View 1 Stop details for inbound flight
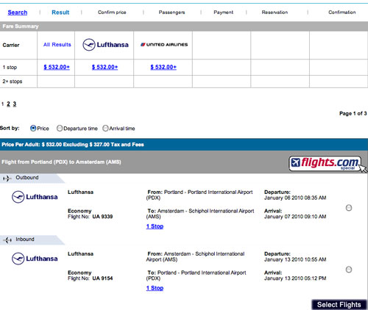This screenshot has height=310, width=368. pos(155,288)
